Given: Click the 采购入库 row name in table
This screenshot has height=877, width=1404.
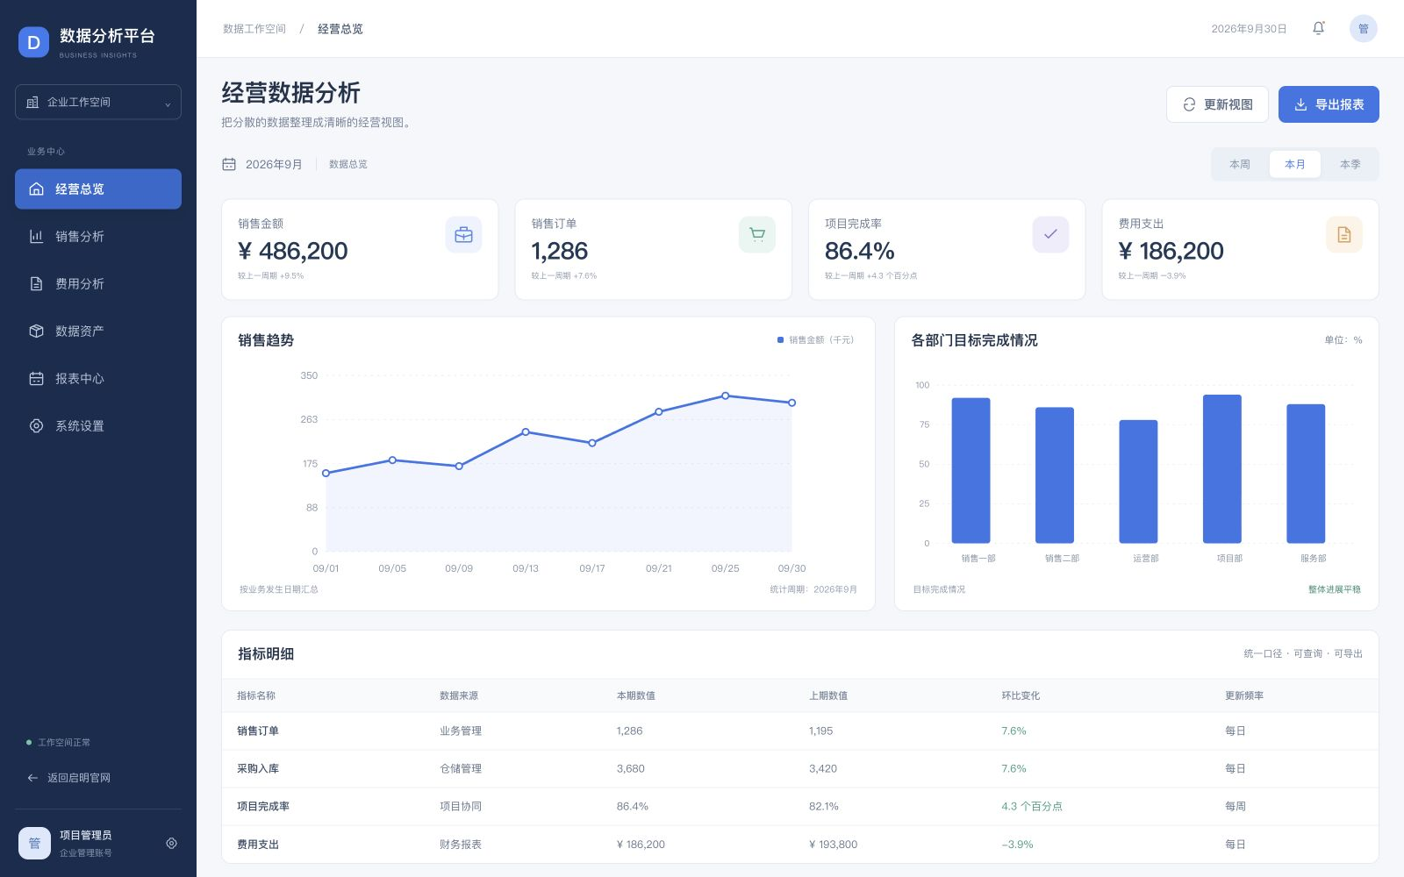Looking at the screenshot, I should 258,768.
